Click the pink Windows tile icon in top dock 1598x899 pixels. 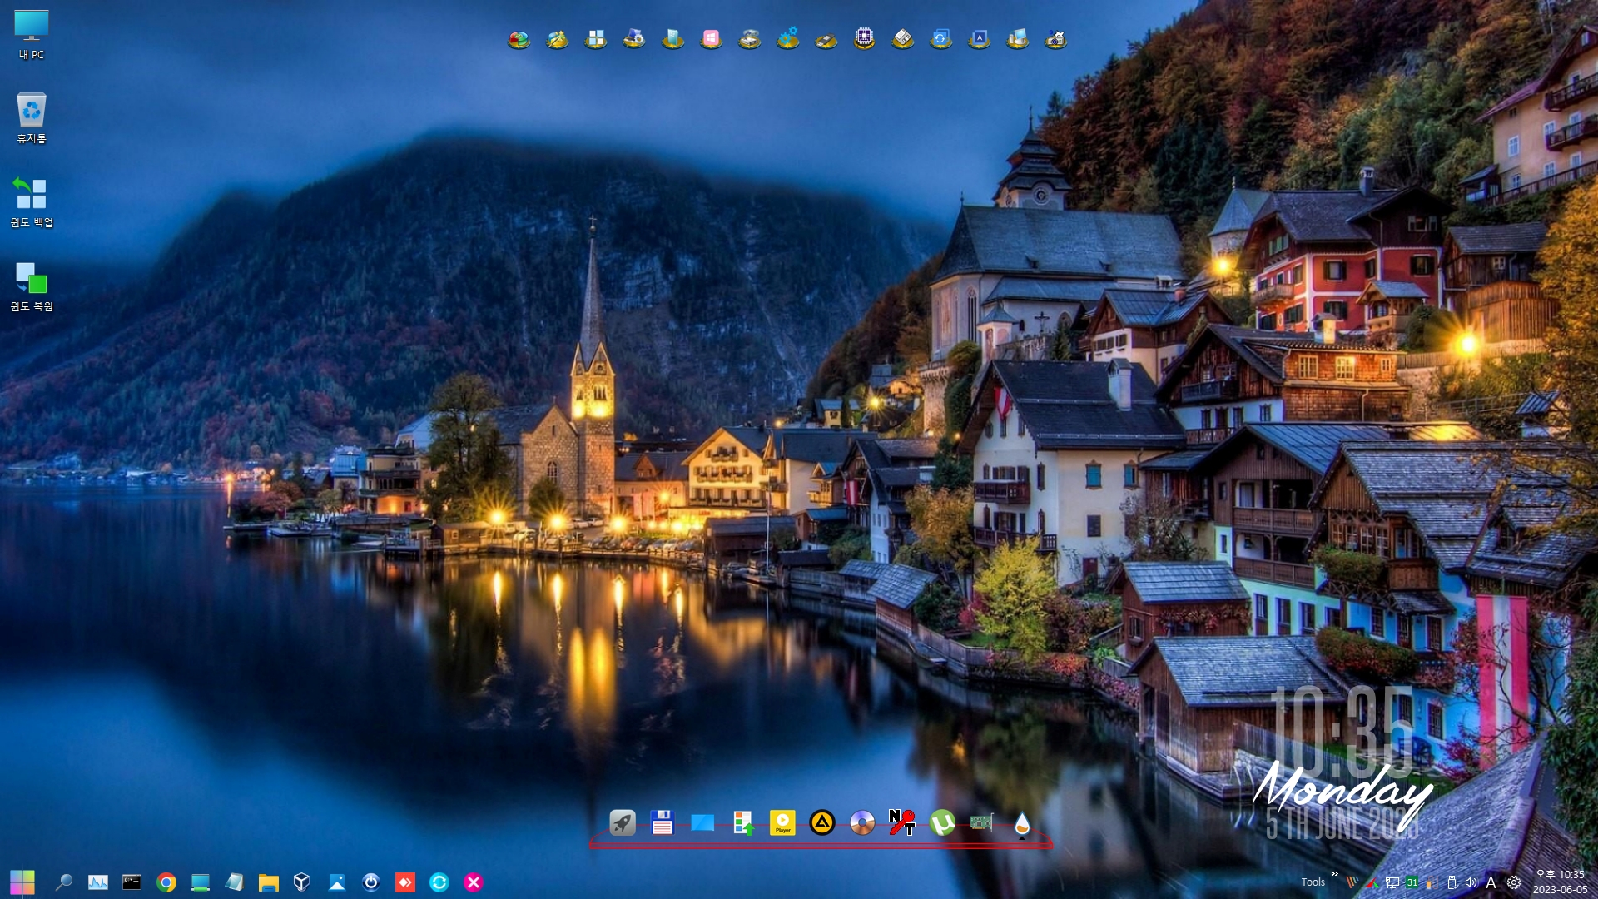point(711,39)
